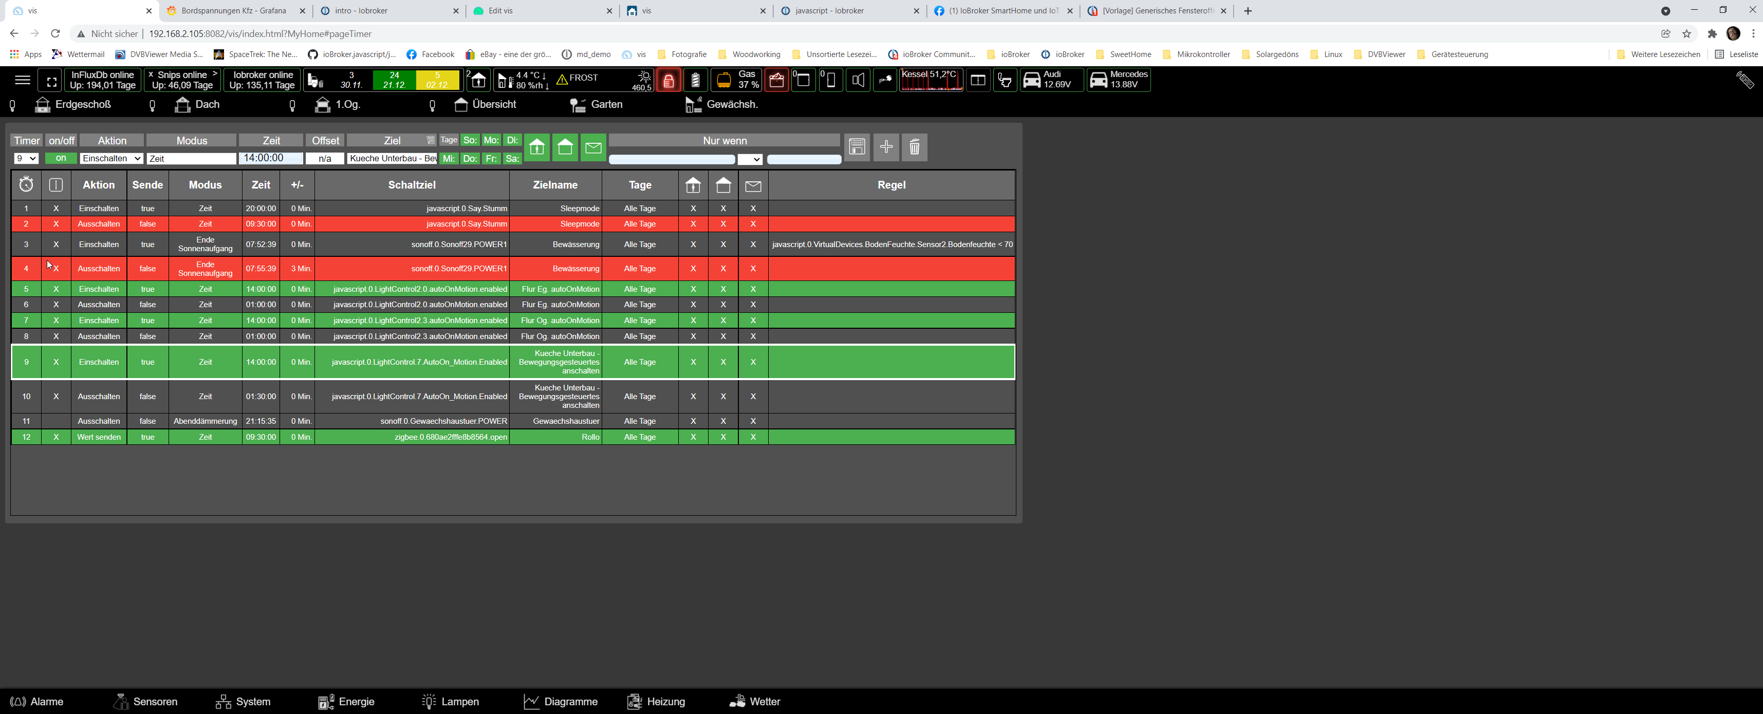This screenshot has height=714, width=1763.
Task: Save the timer with the floppy disk icon
Action: coord(857,147)
